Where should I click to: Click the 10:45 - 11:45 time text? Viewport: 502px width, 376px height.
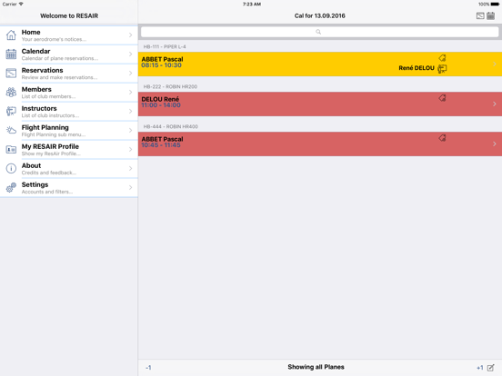(x=161, y=145)
